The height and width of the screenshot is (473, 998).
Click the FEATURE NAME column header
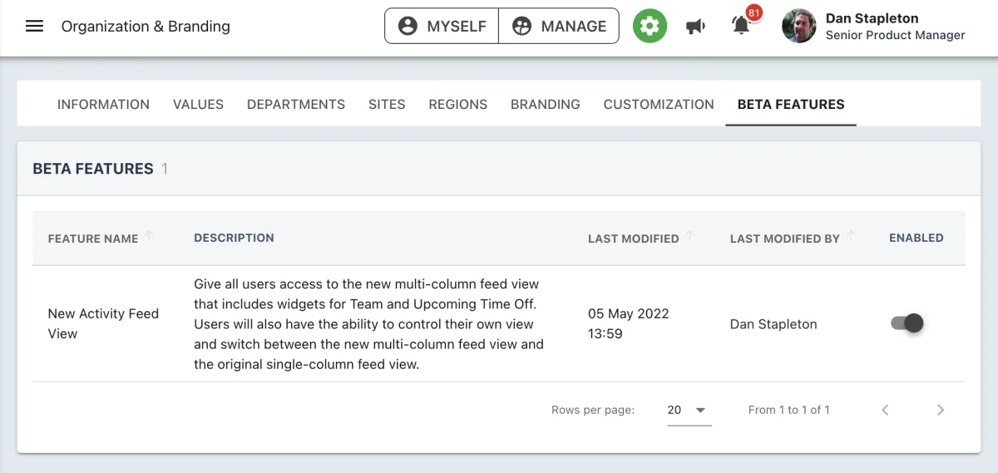click(x=93, y=239)
